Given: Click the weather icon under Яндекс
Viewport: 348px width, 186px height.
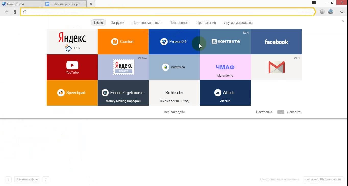Looking at the screenshot, I should click(68, 48).
